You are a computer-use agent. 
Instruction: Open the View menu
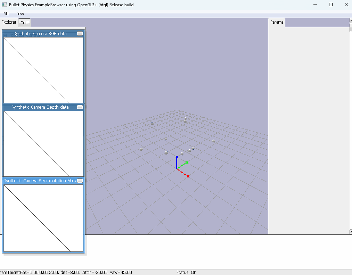(x=20, y=14)
